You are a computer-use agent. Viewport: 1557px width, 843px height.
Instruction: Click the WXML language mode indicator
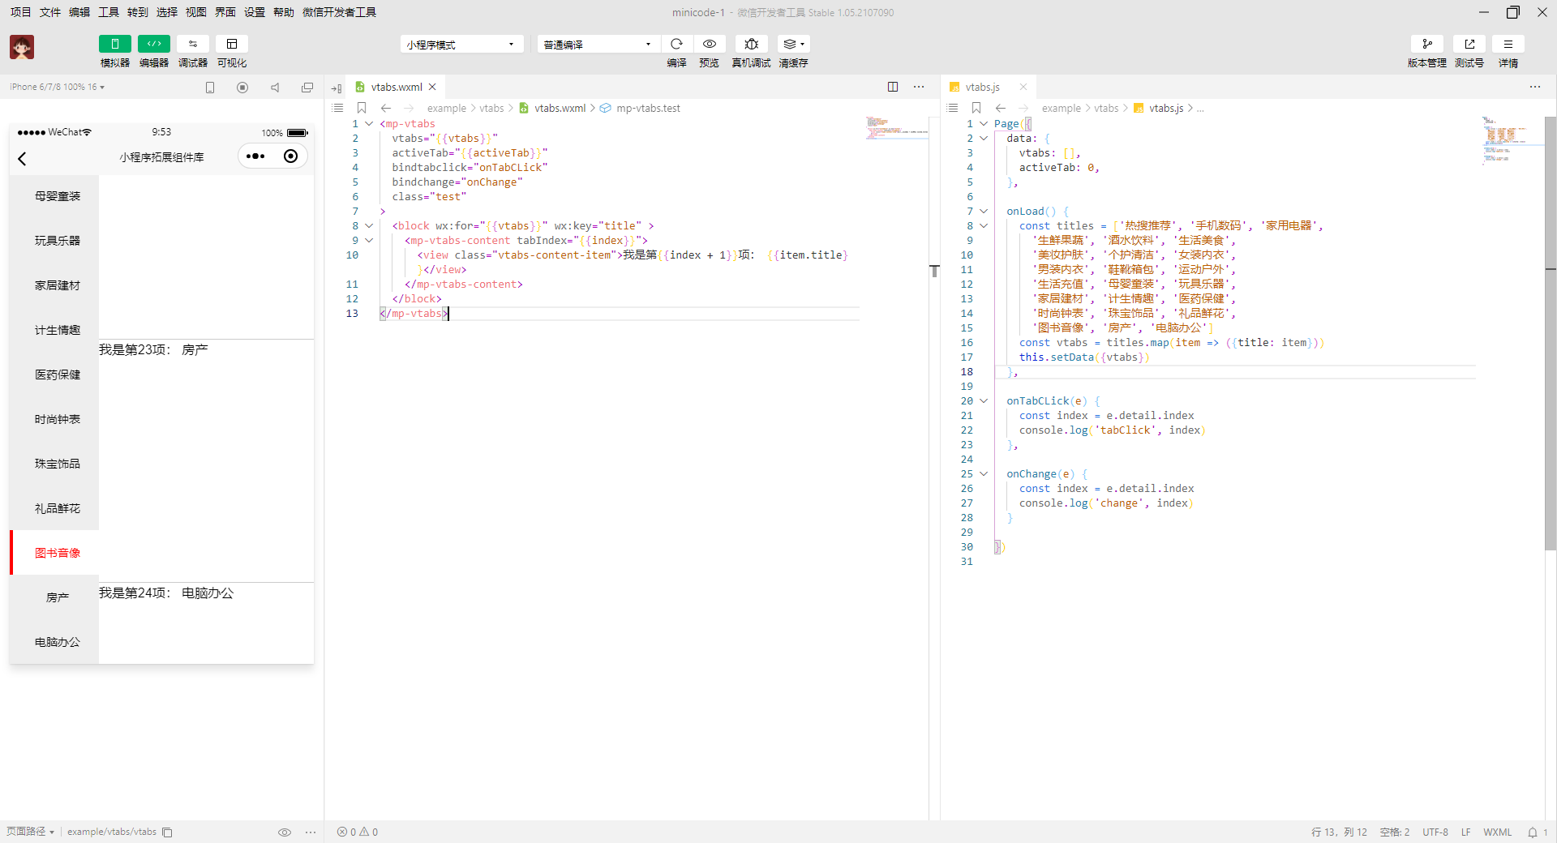(1497, 832)
